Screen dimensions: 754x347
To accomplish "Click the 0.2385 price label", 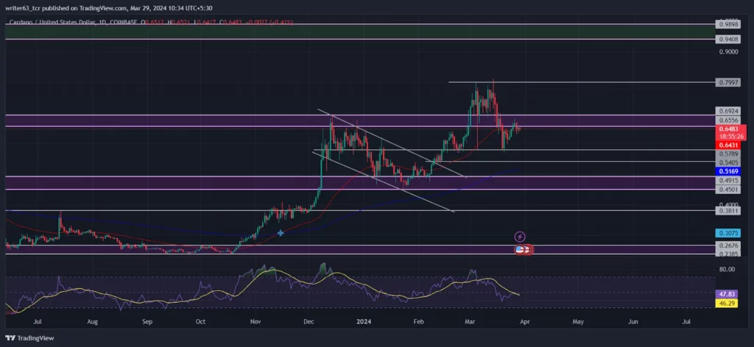I will 727,254.
